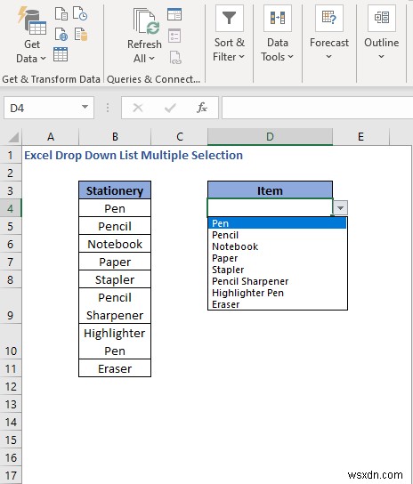Click the Existing Connections icon
This screenshot has height=484, width=413.
pyautogui.click(x=81, y=35)
